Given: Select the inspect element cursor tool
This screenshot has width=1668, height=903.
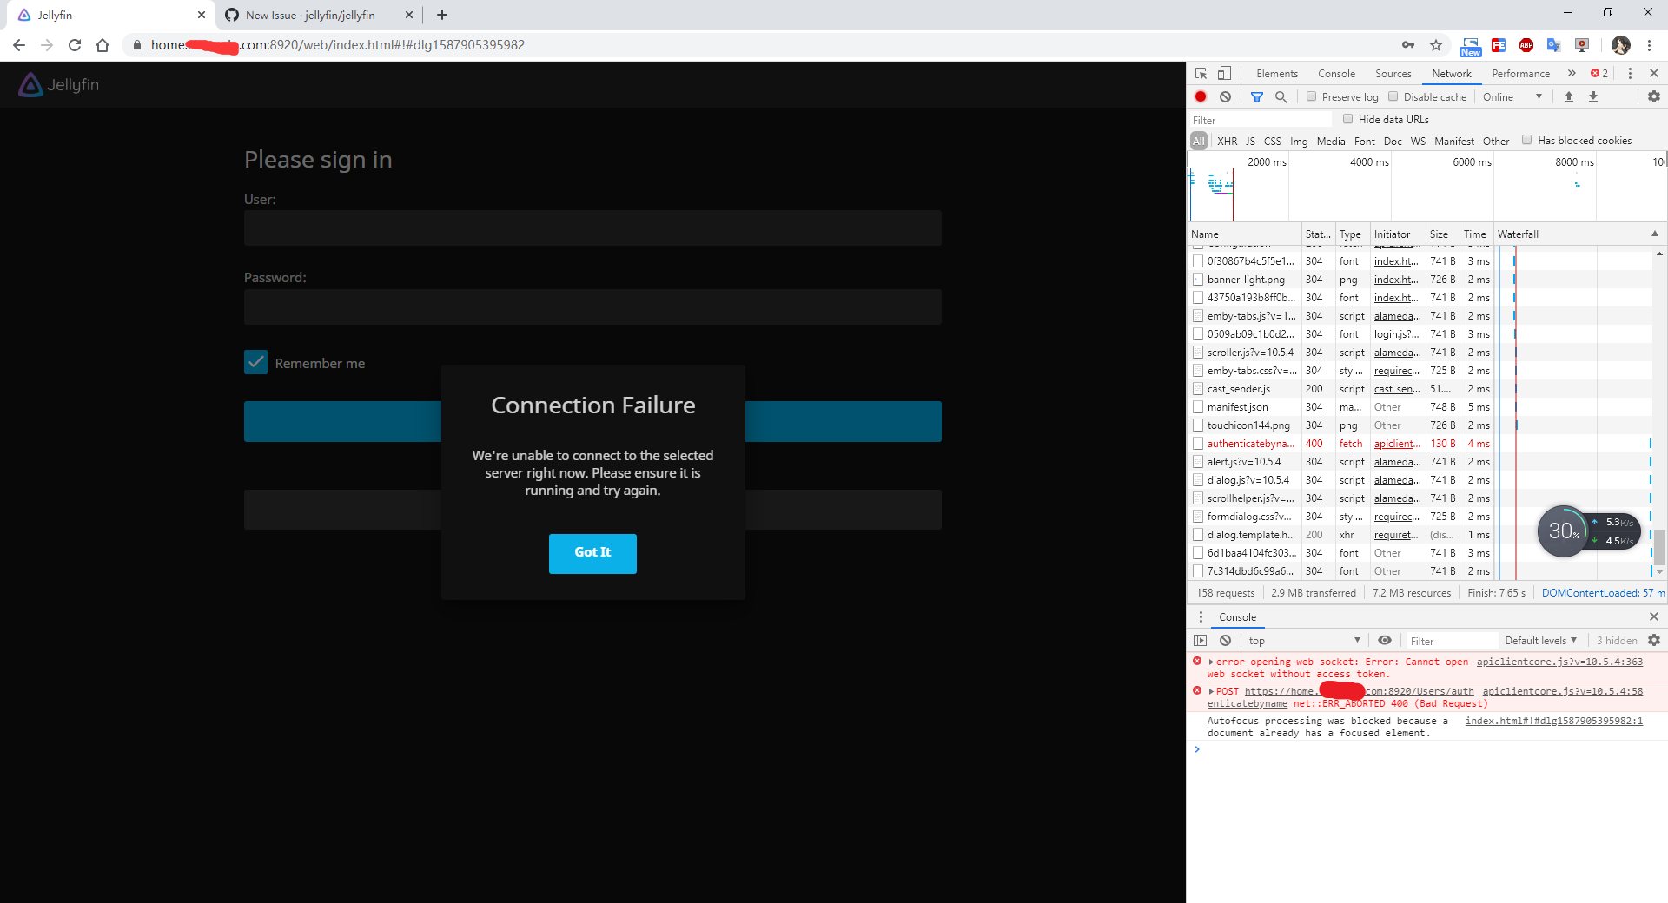Looking at the screenshot, I should (1201, 73).
